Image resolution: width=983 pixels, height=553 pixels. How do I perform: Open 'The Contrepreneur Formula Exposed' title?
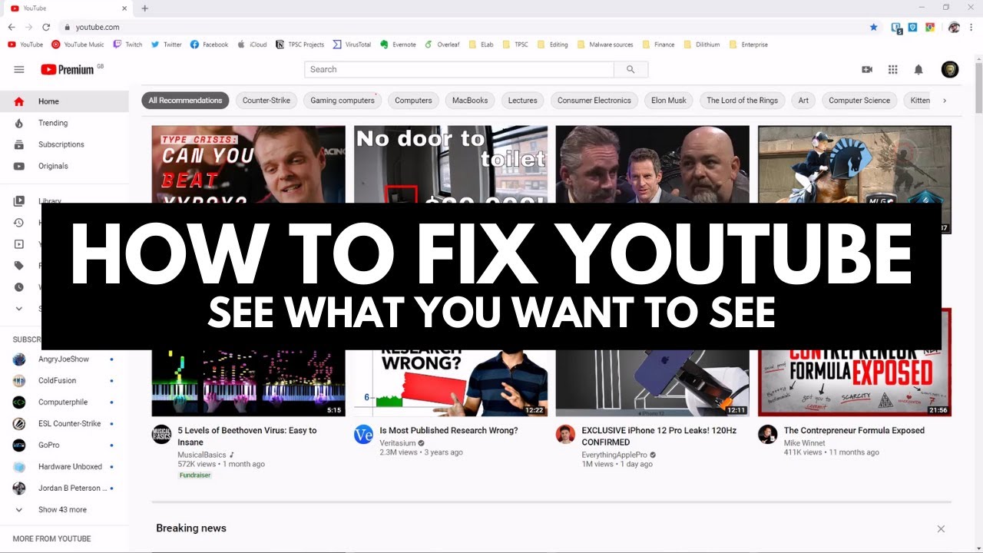[x=854, y=431]
